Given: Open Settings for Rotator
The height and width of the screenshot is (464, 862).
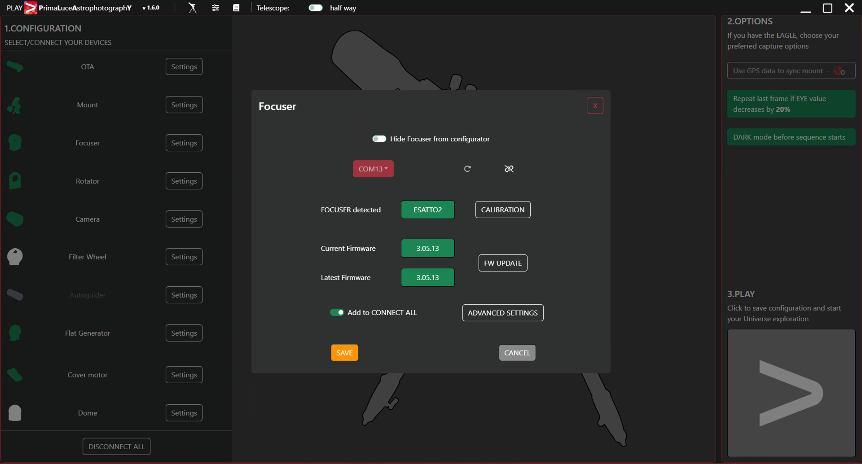Looking at the screenshot, I should [x=184, y=181].
